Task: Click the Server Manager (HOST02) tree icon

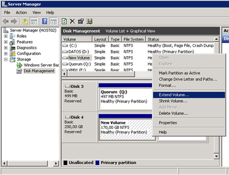Action: [x=6, y=30]
